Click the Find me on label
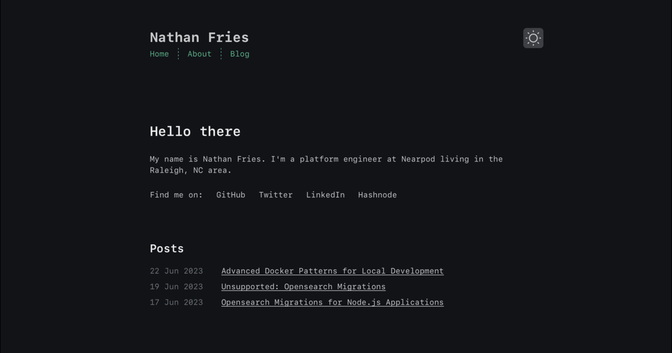672x353 pixels. (176, 194)
